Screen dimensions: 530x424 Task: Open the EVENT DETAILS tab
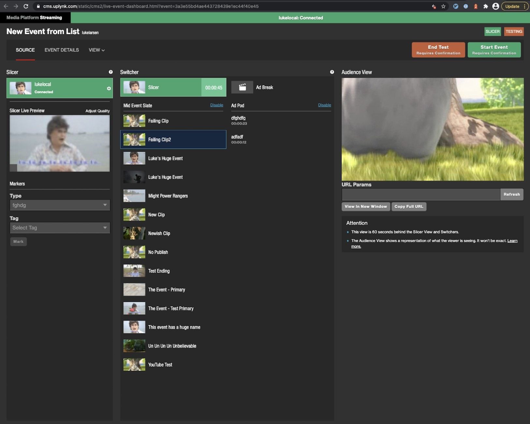pos(62,50)
